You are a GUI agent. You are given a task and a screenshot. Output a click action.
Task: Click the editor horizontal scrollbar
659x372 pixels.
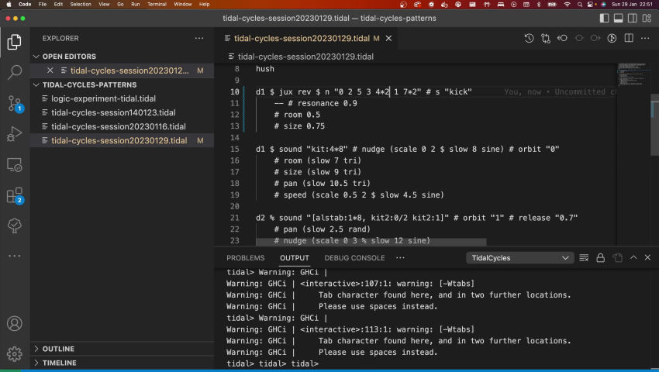click(x=371, y=242)
